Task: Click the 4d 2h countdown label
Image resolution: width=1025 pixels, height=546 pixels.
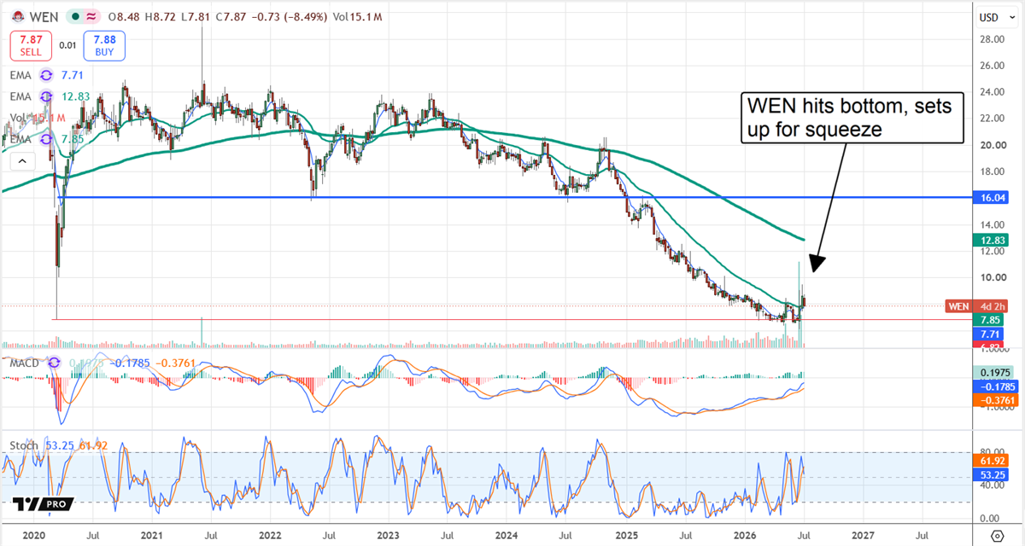Action: click(988, 305)
